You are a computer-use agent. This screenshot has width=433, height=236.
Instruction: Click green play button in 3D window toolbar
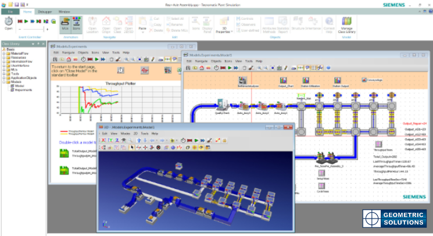tap(196, 141)
